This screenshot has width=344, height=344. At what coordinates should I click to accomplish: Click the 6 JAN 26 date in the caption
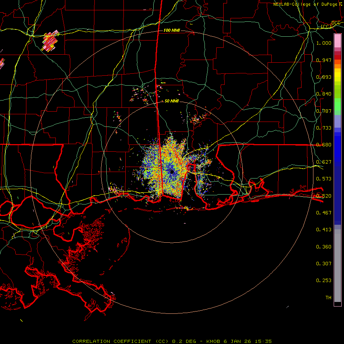[x=237, y=341]
